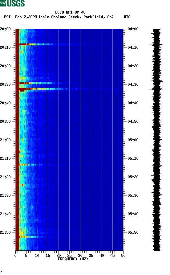Image resolution: width=170 pixels, height=275 pixels.
Task: Click the 35 Hz frequency tick label
Action: tap(91, 256)
